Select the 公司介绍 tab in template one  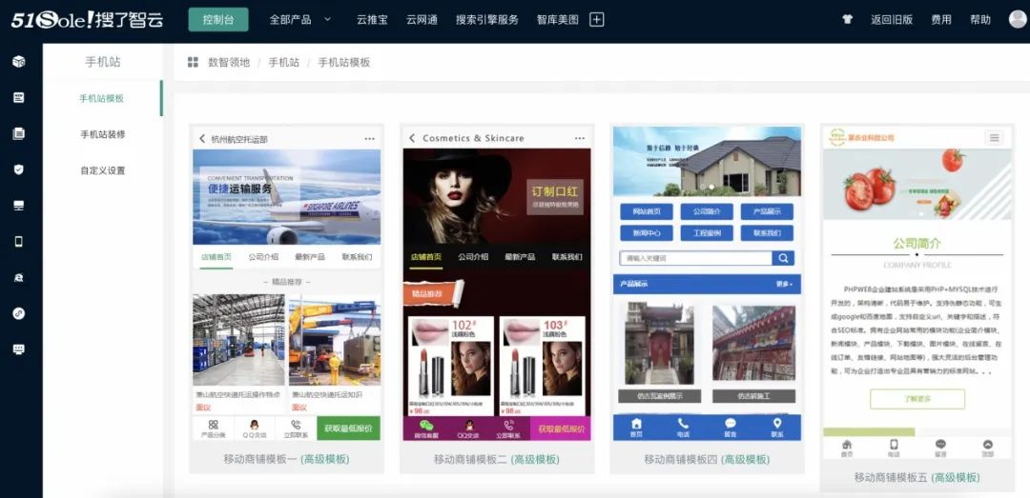[263, 257]
